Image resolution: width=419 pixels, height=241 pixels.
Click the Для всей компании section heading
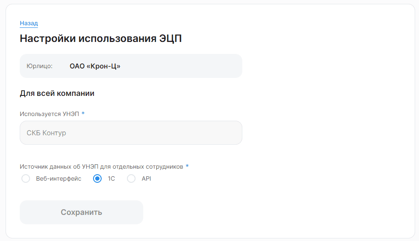(57, 93)
